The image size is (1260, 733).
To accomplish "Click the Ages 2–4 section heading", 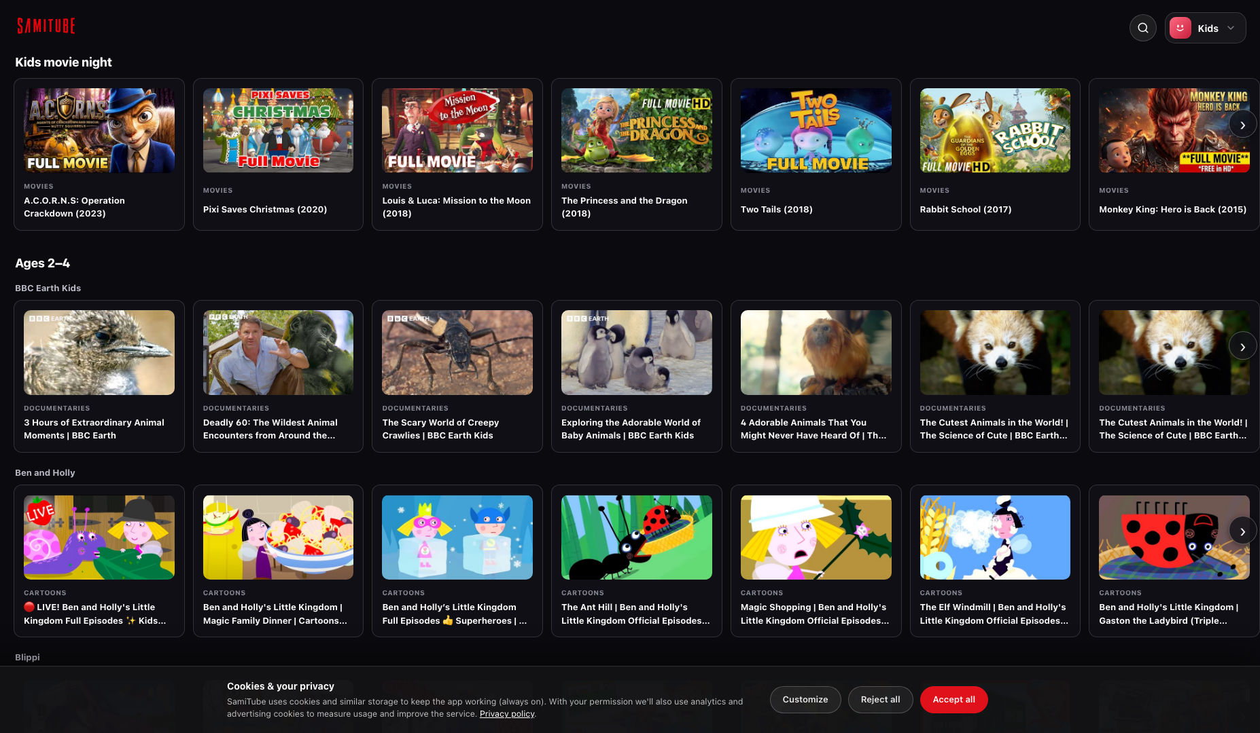I will click(x=42, y=263).
